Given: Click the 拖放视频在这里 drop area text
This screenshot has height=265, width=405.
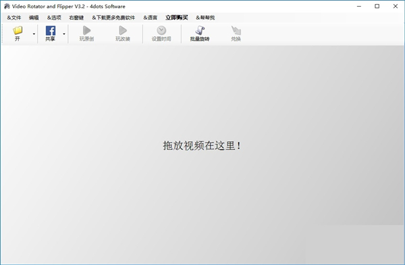Looking at the screenshot, I should click(202, 145).
